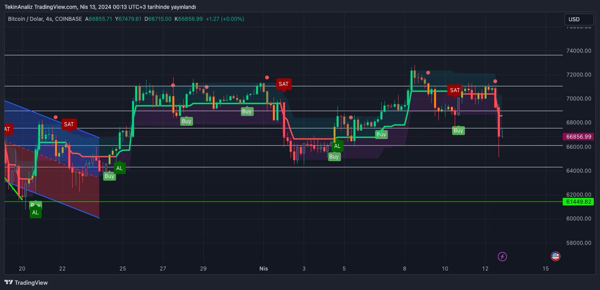Viewport: 600px width, 290px height.
Task: Click the Buy label between dates 5 and 8
Action: 381,134
